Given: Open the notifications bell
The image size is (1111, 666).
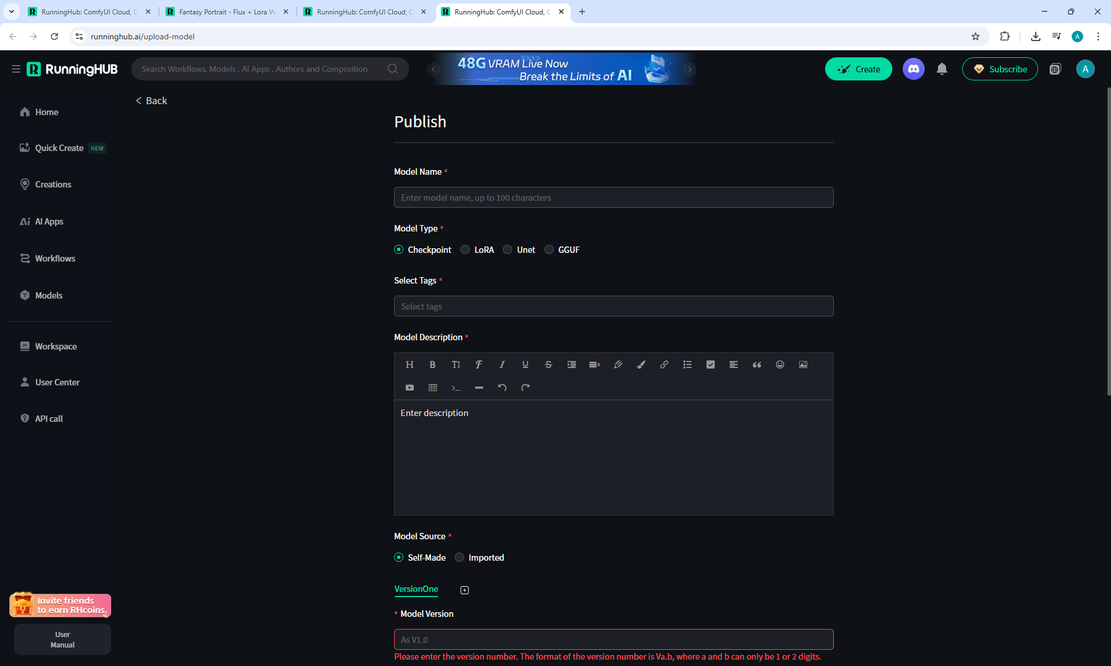Looking at the screenshot, I should click(x=941, y=69).
